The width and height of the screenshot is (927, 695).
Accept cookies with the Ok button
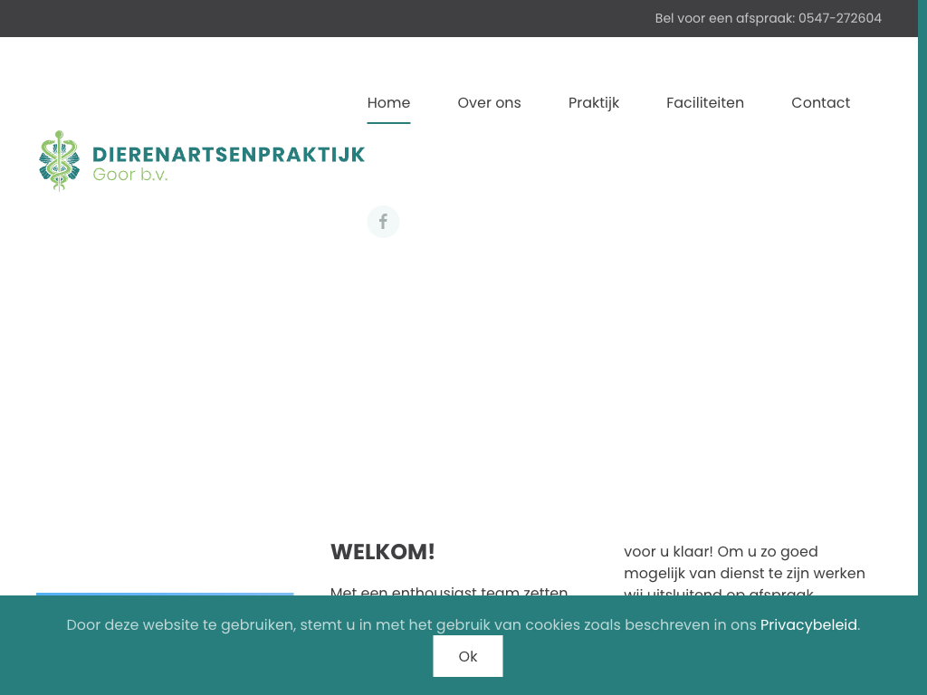pos(467,656)
